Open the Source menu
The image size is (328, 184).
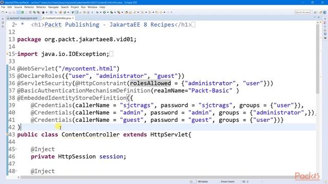click(18, 7)
